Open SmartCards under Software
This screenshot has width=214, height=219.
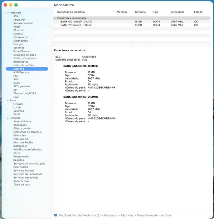(21, 167)
